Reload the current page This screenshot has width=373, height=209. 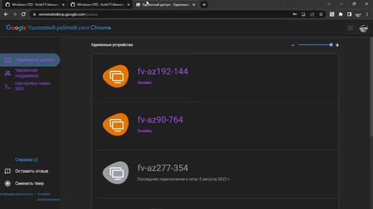[x=23, y=14]
